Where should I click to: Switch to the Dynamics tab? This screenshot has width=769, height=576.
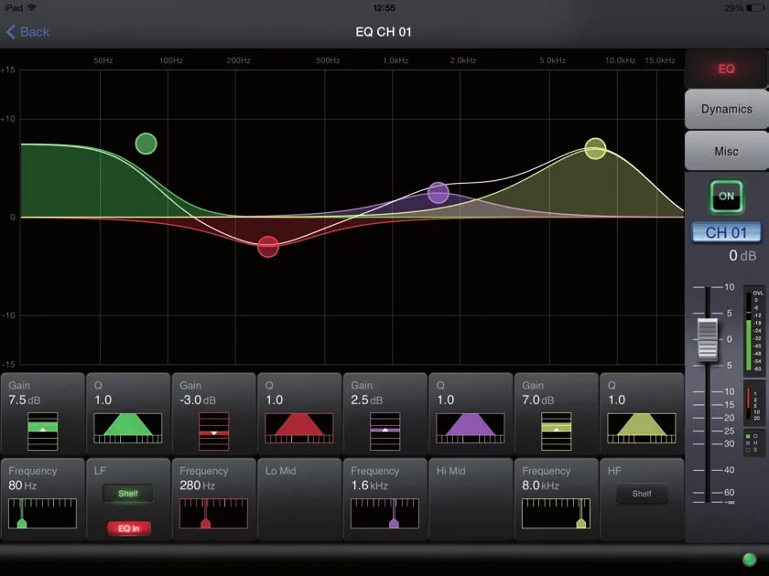pos(726,109)
